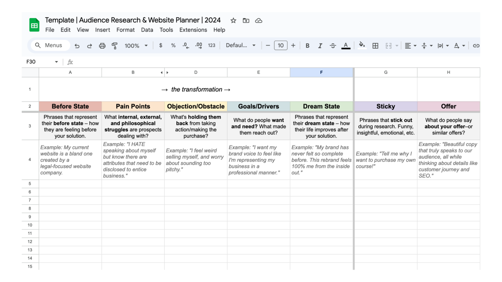Decrease decimal places
502x282 pixels.
[186, 45]
